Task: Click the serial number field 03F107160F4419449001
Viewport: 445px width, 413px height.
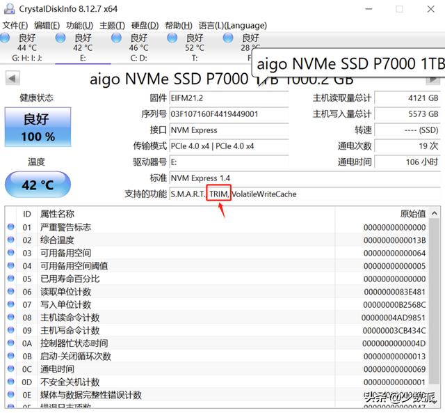Action: coord(229,114)
